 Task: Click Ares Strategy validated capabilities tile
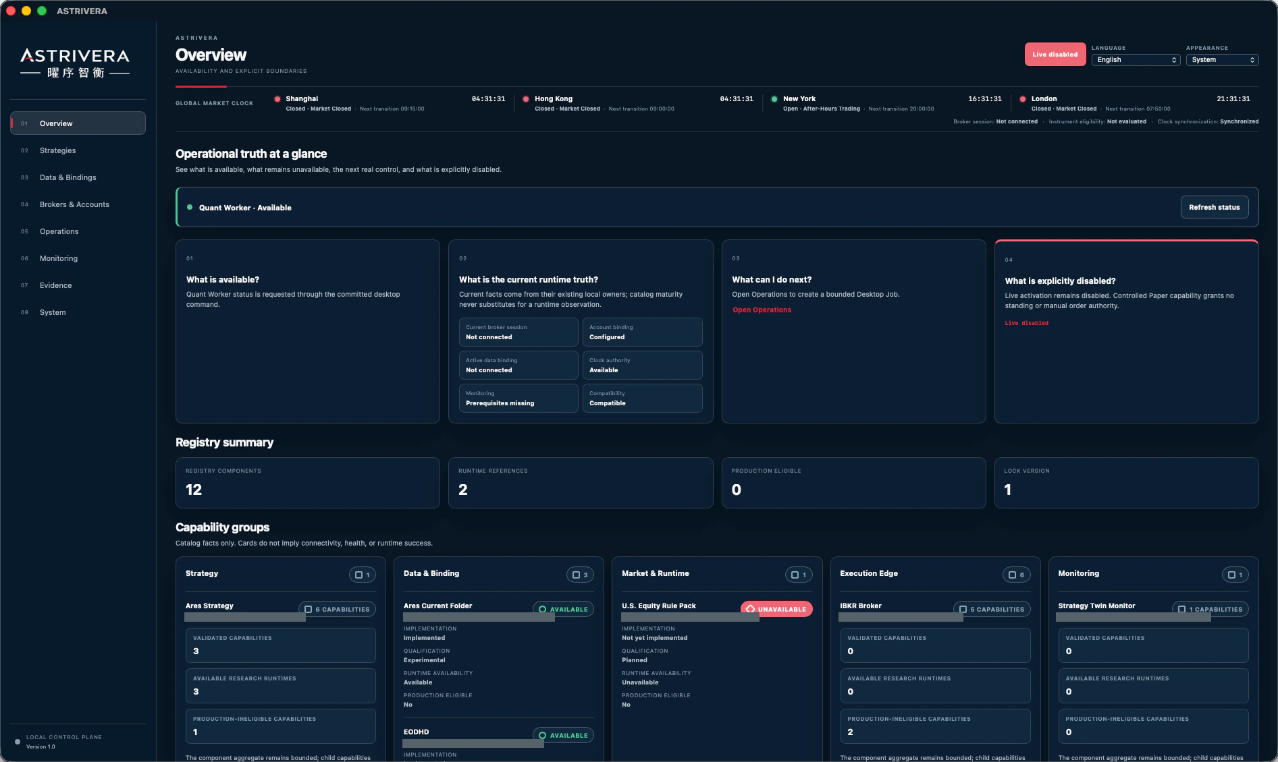(280, 645)
